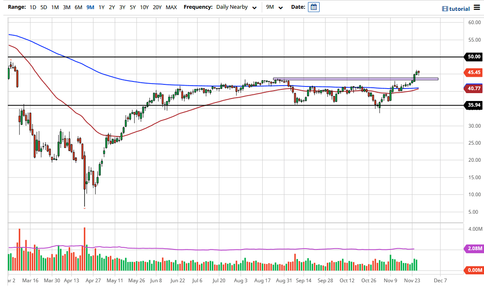Open the Date calendar picker
Screen dimensions: 484x286
click(x=314, y=7)
